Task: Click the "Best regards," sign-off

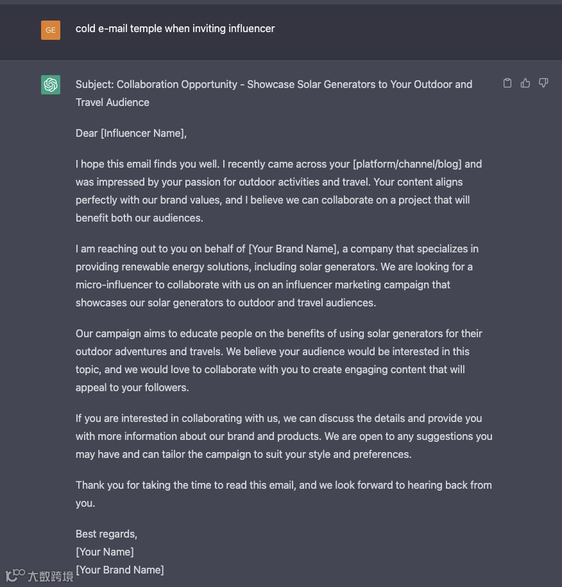Action: pyautogui.click(x=106, y=534)
